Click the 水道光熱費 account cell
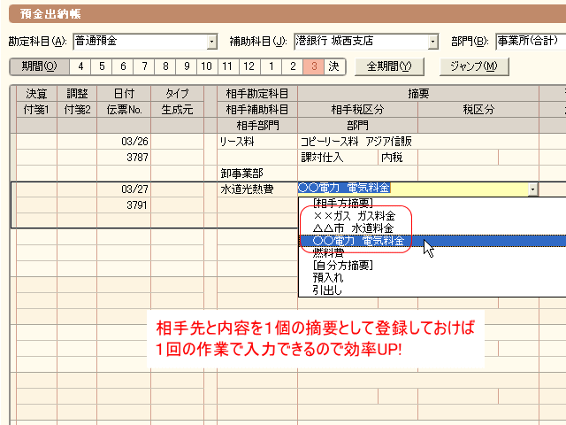 click(x=257, y=189)
